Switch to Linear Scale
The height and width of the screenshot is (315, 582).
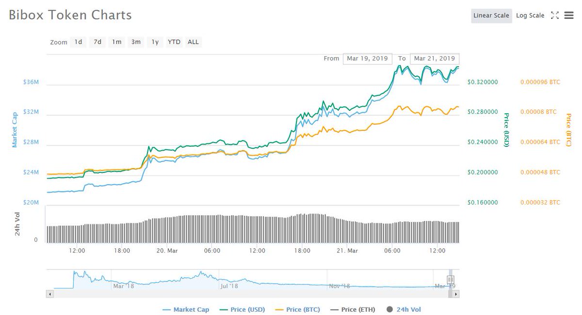491,16
